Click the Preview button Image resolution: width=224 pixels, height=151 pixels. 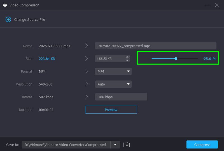point(111,110)
